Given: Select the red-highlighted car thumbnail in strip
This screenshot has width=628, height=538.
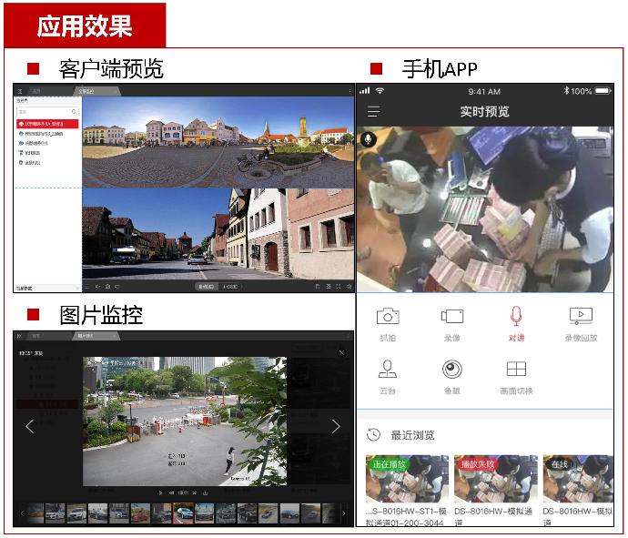Looking at the screenshot, I should point(184,513).
